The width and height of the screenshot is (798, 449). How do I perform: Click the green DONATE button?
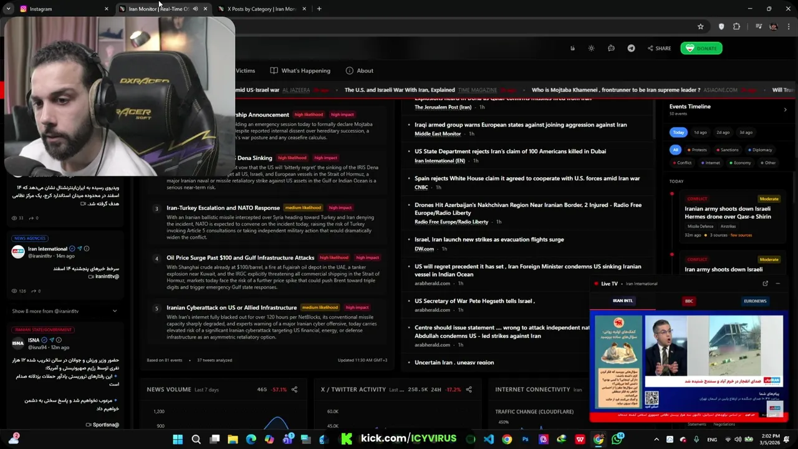click(701, 48)
